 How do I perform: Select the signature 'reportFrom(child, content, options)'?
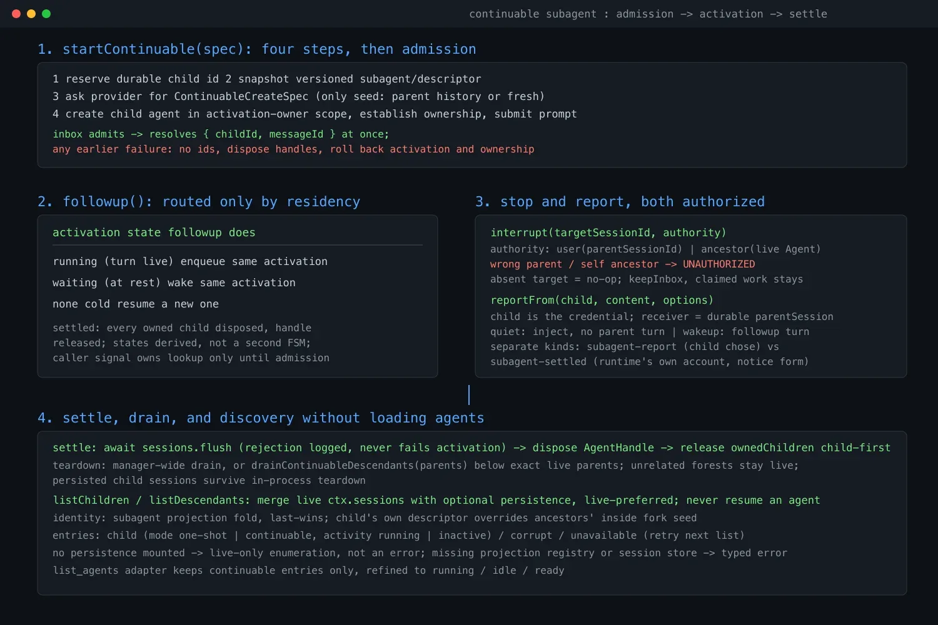pyautogui.click(x=602, y=300)
